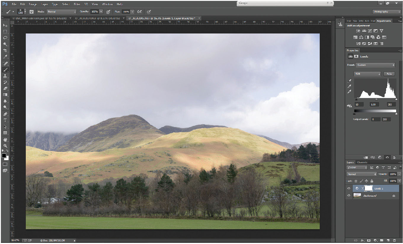Screen dimensions: 403x244
Task: Toggle the Brush panel button
Action: coord(31,12)
